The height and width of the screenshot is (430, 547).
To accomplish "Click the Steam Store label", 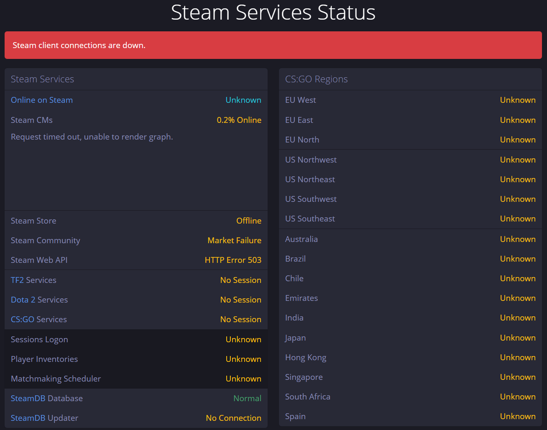I will pyautogui.click(x=33, y=221).
